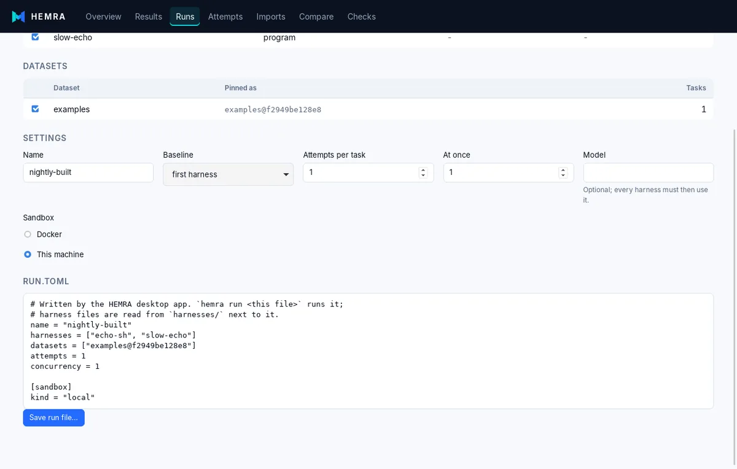This screenshot has height=469, width=737.
Task: Open the Baseline dropdown
Action: point(228,174)
